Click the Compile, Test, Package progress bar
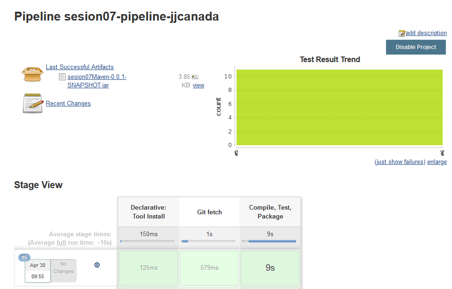452x289 pixels. coord(269,241)
